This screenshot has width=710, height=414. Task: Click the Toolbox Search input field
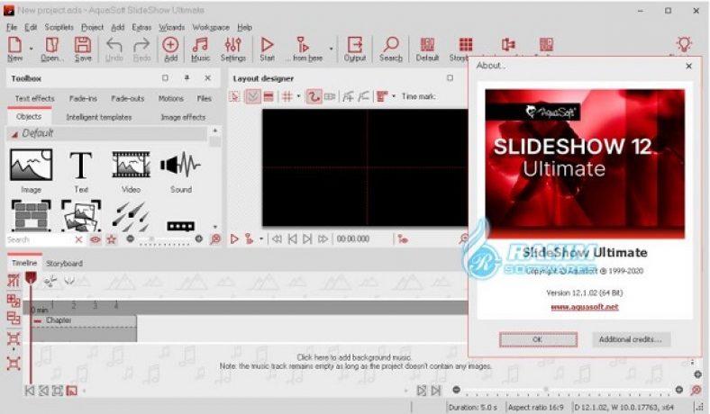[40, 239]
